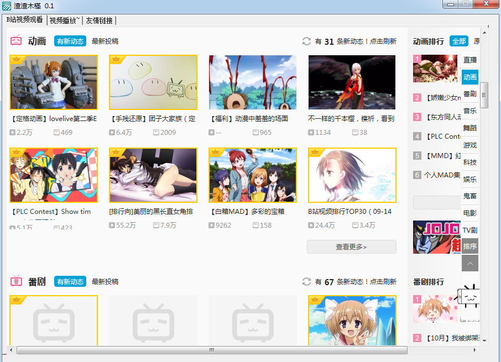501x362 pixels.
Task: Click the vertical scrollbar thumb
Action: click(484, 95)
